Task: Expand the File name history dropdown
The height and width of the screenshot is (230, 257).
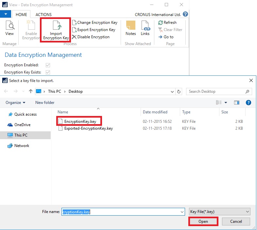Action: point(182,212)
